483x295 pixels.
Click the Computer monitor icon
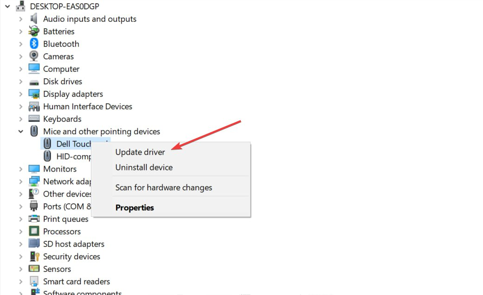click(x=34, y=69)
